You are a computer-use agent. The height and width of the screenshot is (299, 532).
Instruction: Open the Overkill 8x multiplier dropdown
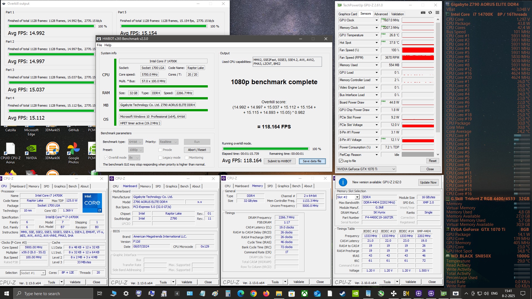(134, 158)
